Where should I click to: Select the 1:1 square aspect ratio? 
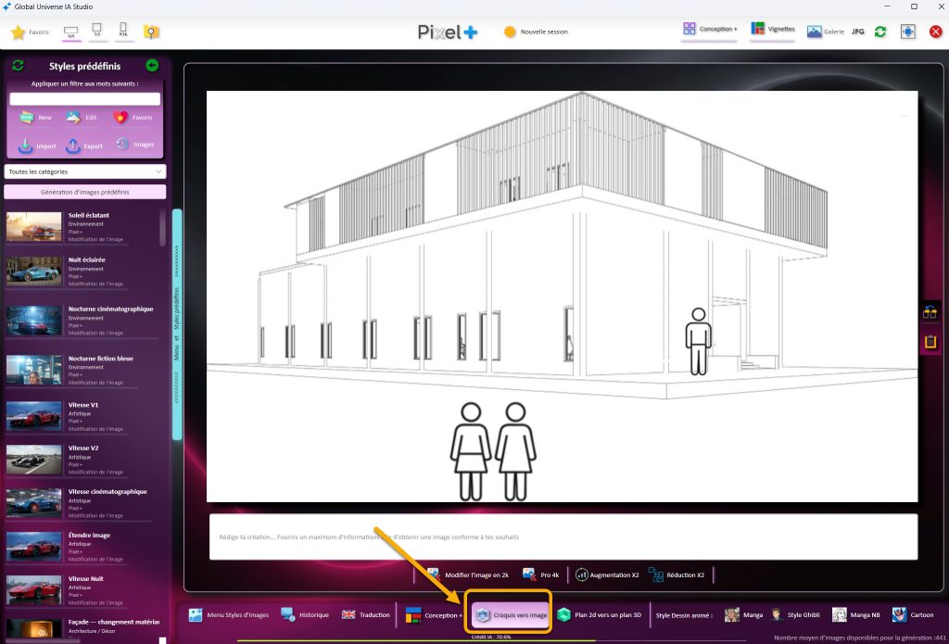coord(97,32)
